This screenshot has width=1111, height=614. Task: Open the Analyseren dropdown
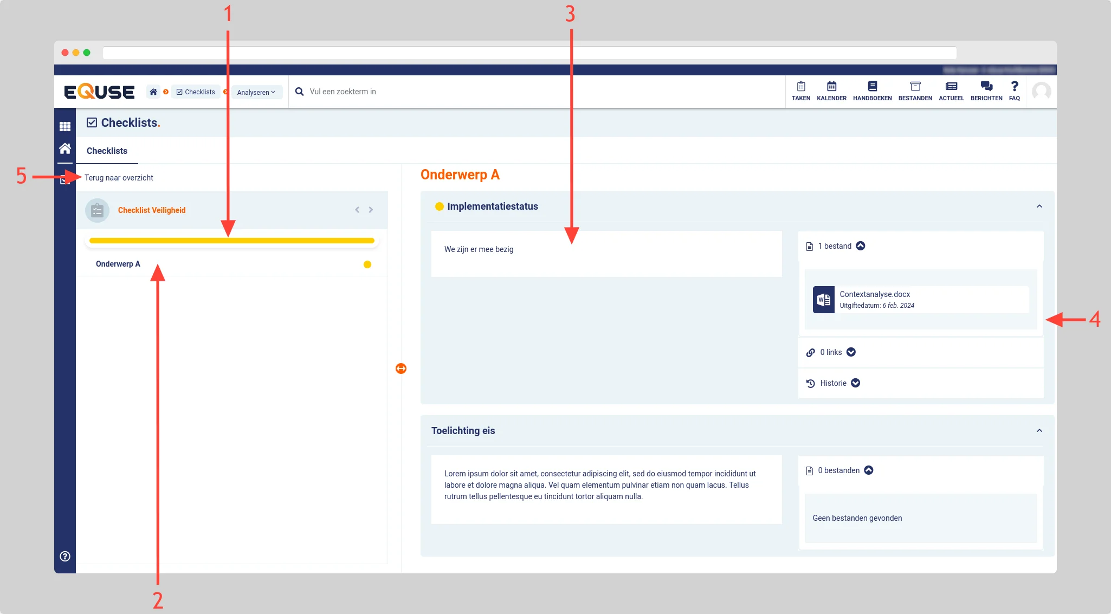click(256, 92)
